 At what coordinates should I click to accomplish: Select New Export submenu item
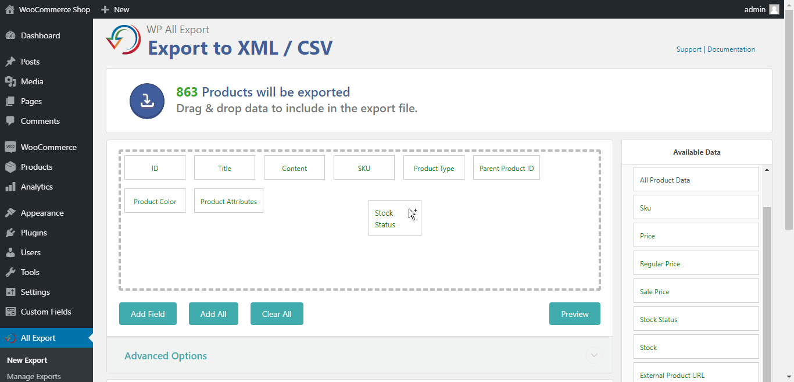tap(27, 360)
